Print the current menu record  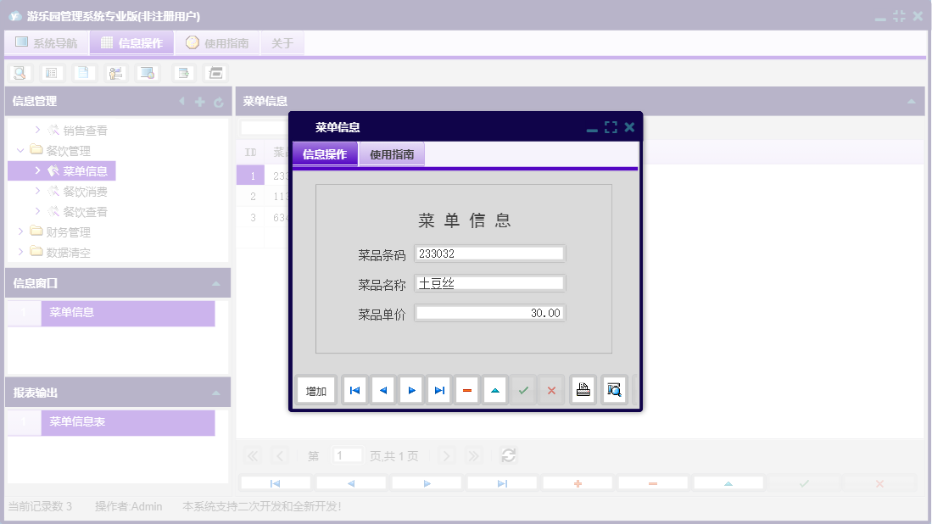pyautogui.click(x=583, y=389)
